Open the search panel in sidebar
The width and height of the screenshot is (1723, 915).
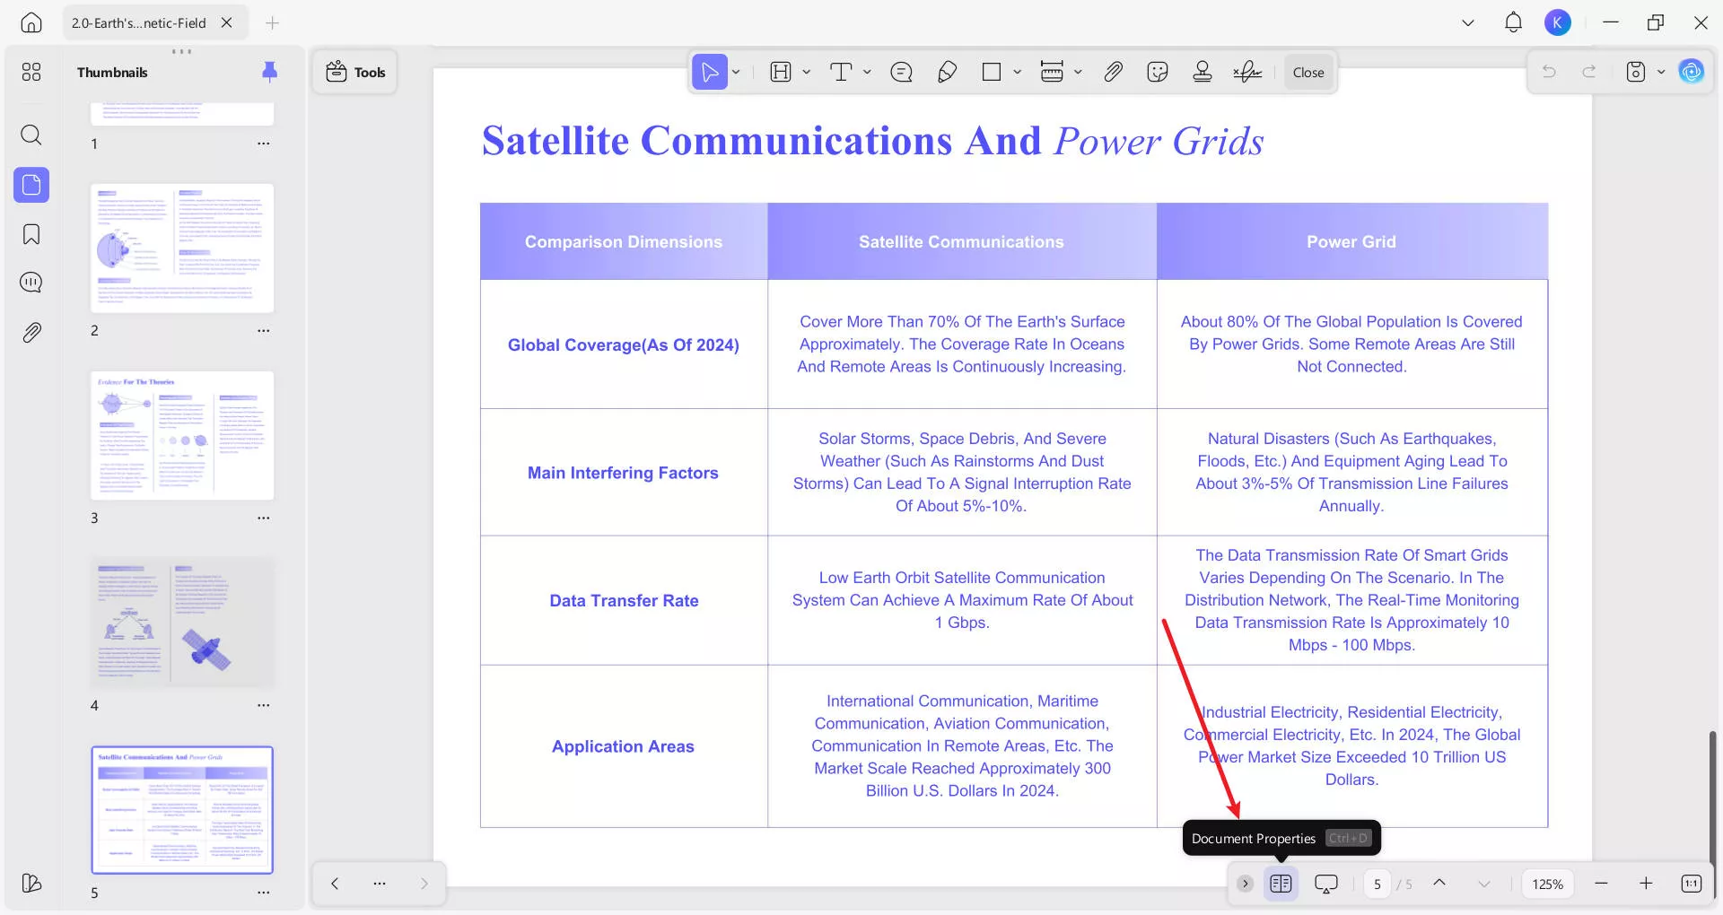click(31, 135)
